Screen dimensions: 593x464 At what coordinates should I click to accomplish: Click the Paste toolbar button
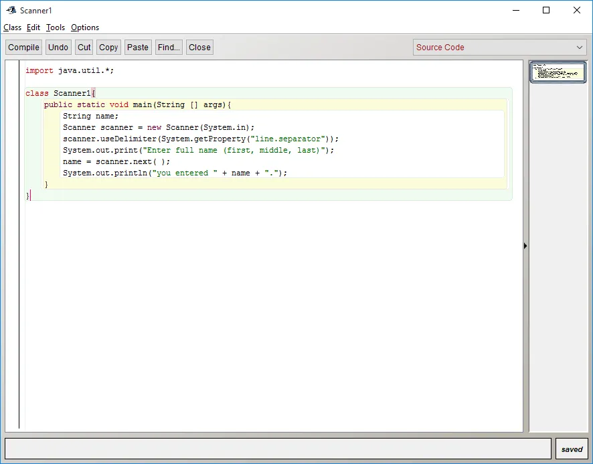tap(138, 48)
